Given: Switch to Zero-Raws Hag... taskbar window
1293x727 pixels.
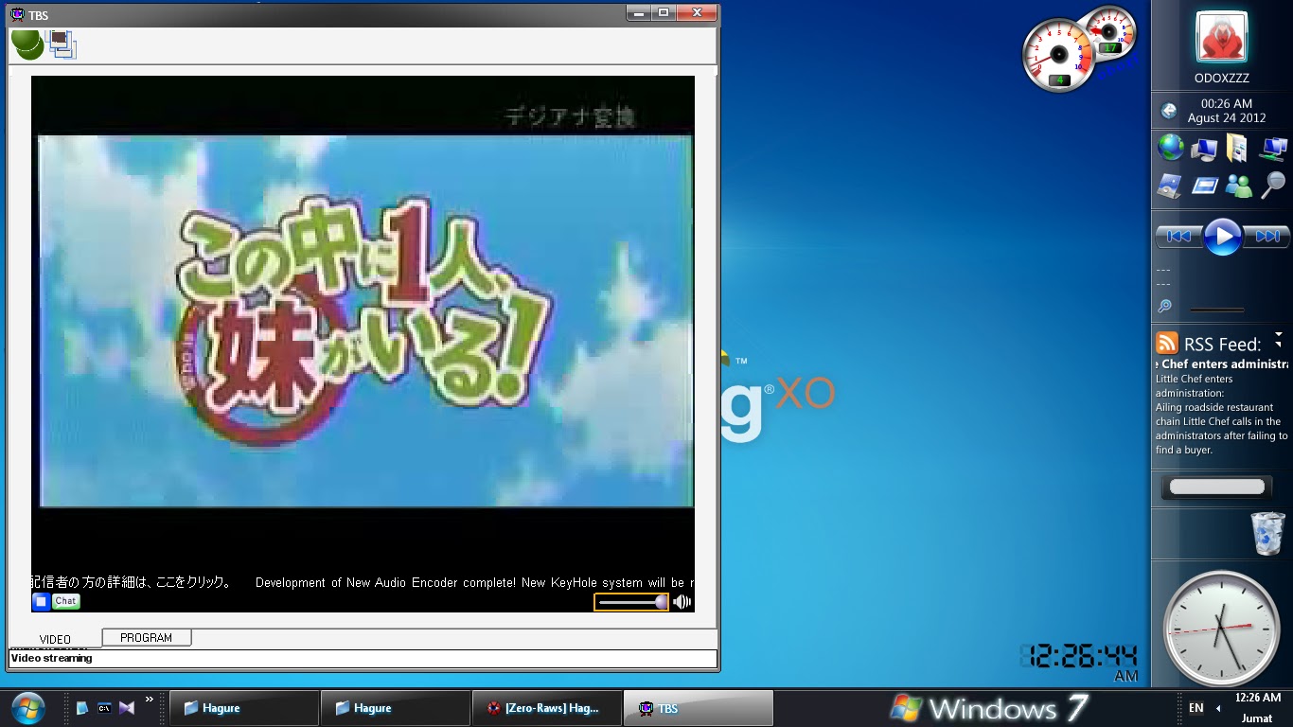Looking at the screenshot, I should (x=547, y=708).
